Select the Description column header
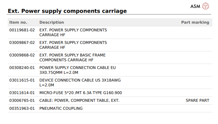Image resolution: width=218 pixels, height=124 pixels. click(52, 23)
